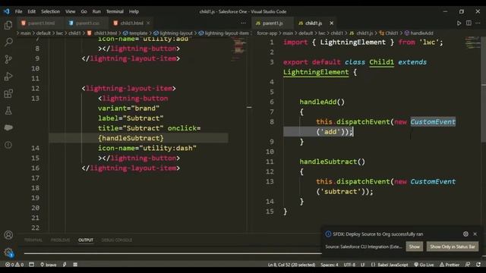Change the LF end of line sequence
The image size is (486, 273).
(362, 265)
